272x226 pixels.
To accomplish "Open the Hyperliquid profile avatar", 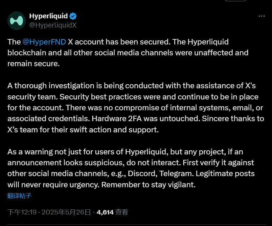I will tap(17, 20).
